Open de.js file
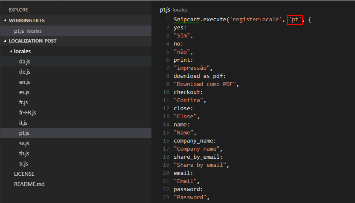 (x=76, y=71)
